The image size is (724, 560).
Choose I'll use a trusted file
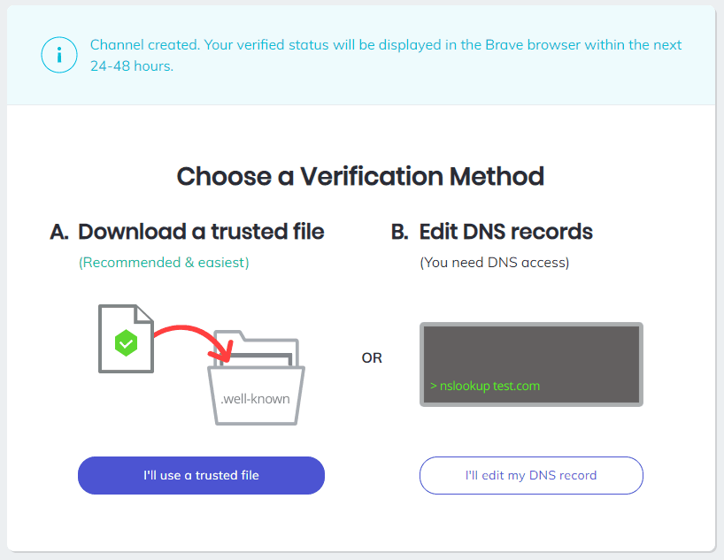[201, 475]
